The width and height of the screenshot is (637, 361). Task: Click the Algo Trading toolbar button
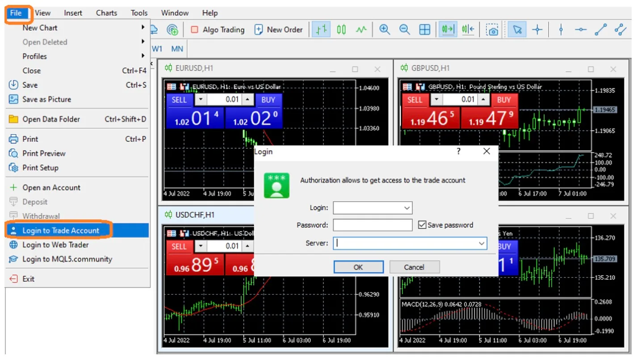218,30
